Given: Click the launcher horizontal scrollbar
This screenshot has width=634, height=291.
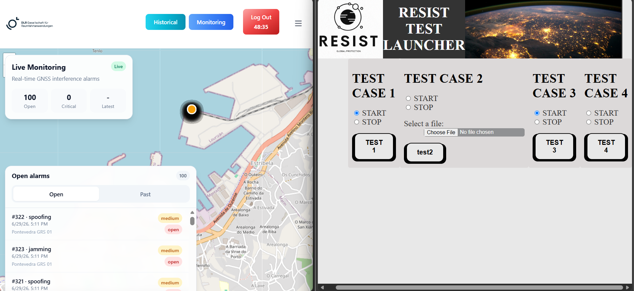Looking at the screenshot, I should point(479,287).
